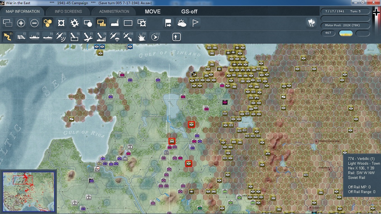Click the Turn: 5 indicator

point(356,11)
